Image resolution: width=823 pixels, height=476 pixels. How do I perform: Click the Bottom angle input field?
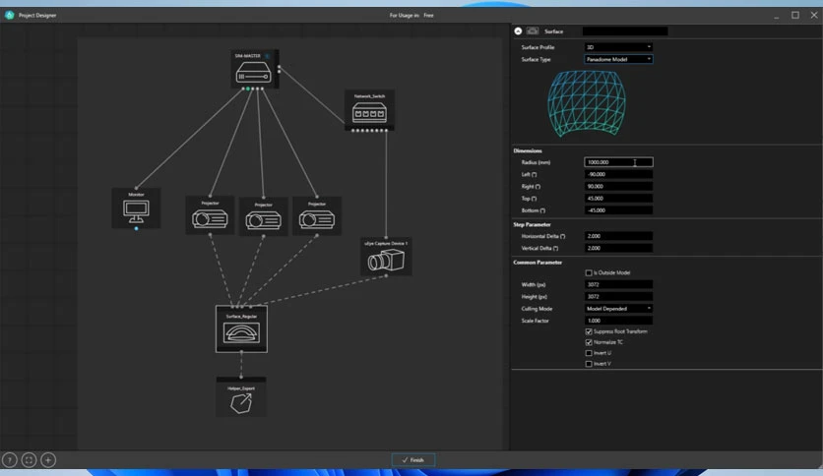point(618,210)
